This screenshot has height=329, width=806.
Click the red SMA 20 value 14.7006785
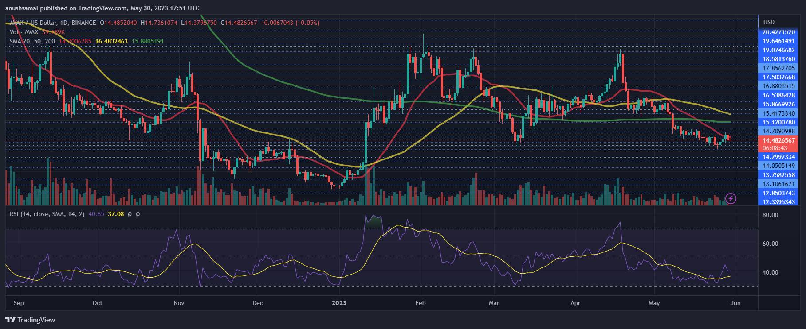tap(75, 41)
